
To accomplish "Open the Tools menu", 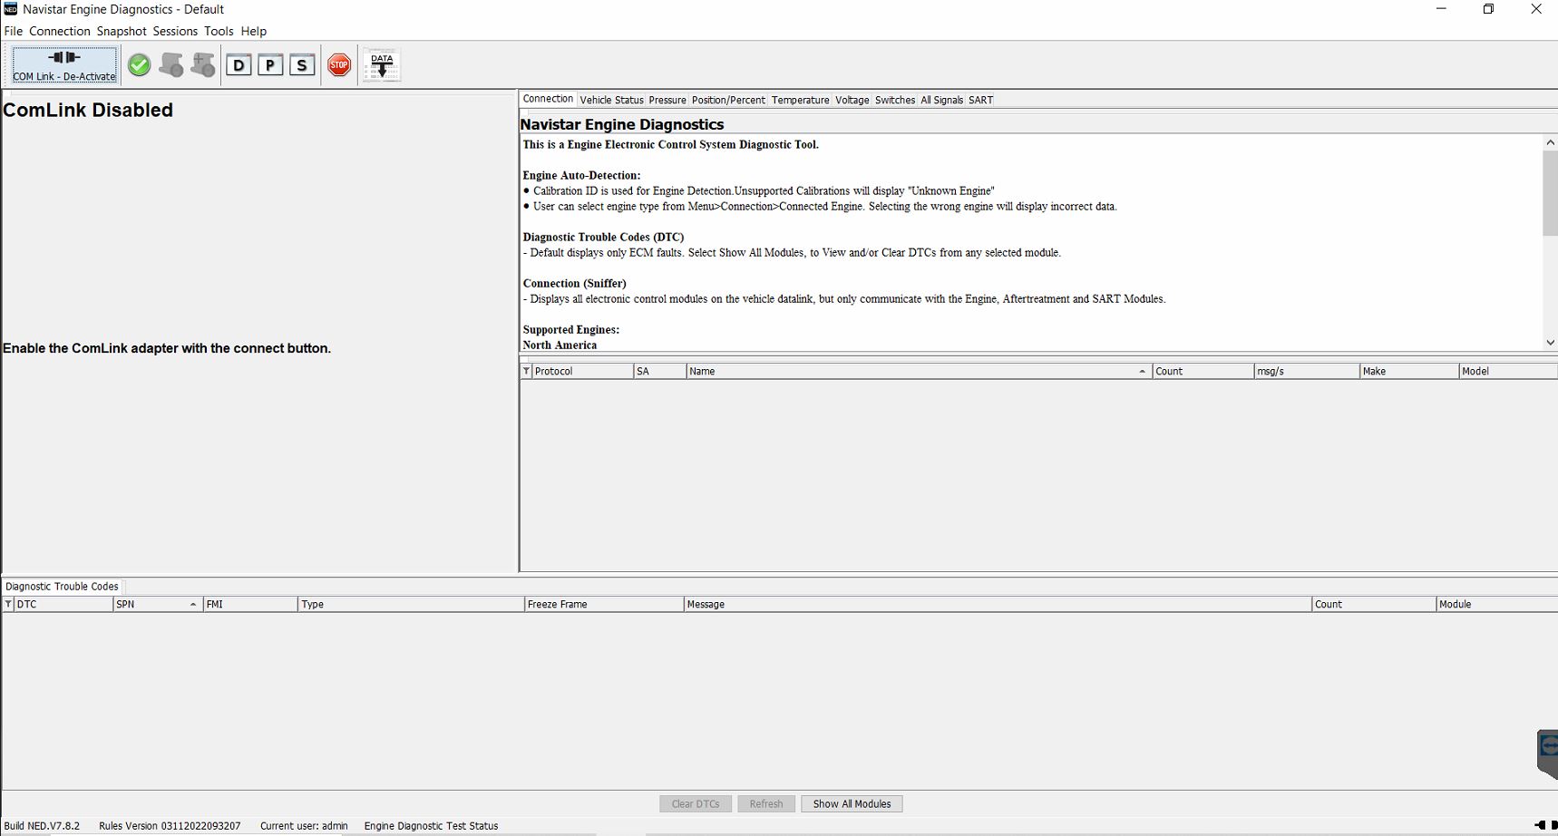I will point(219,31).
